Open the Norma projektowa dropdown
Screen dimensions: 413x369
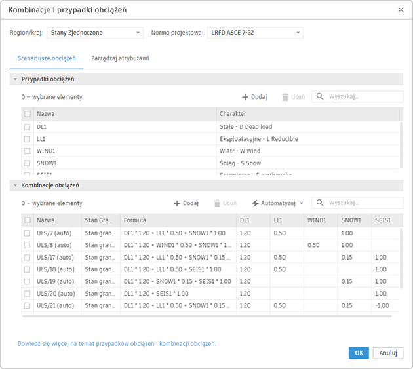pos(255,33)
